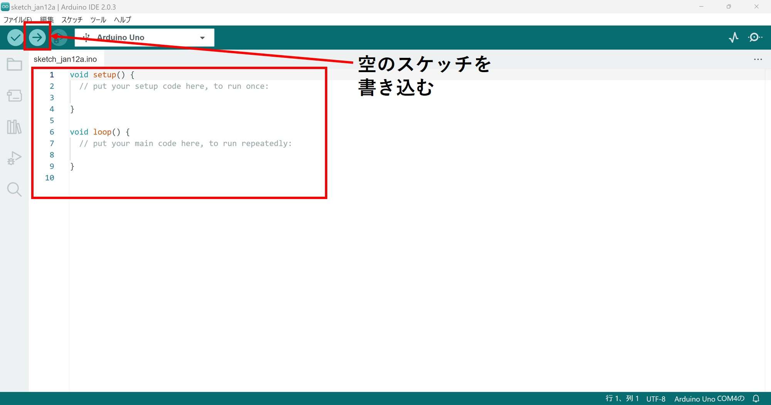
Task: Open the ファイル menu
Action: tap(17, 20)
